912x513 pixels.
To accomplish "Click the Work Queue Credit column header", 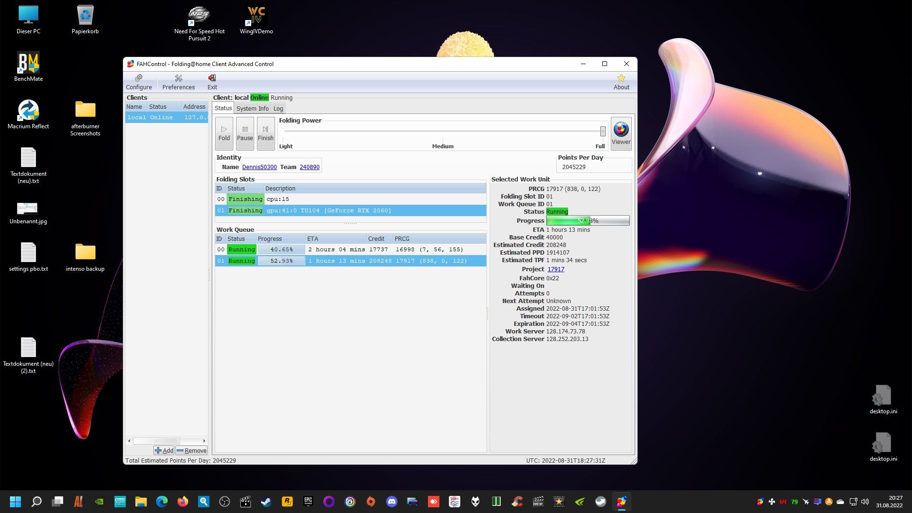I will click(379, 239).
